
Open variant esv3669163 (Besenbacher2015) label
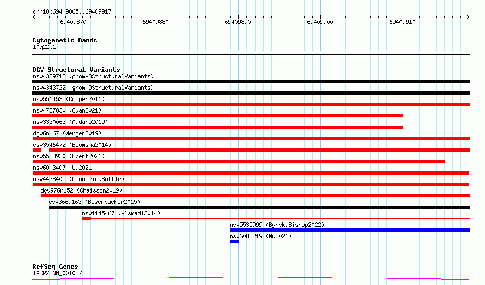tap(94, 202)
